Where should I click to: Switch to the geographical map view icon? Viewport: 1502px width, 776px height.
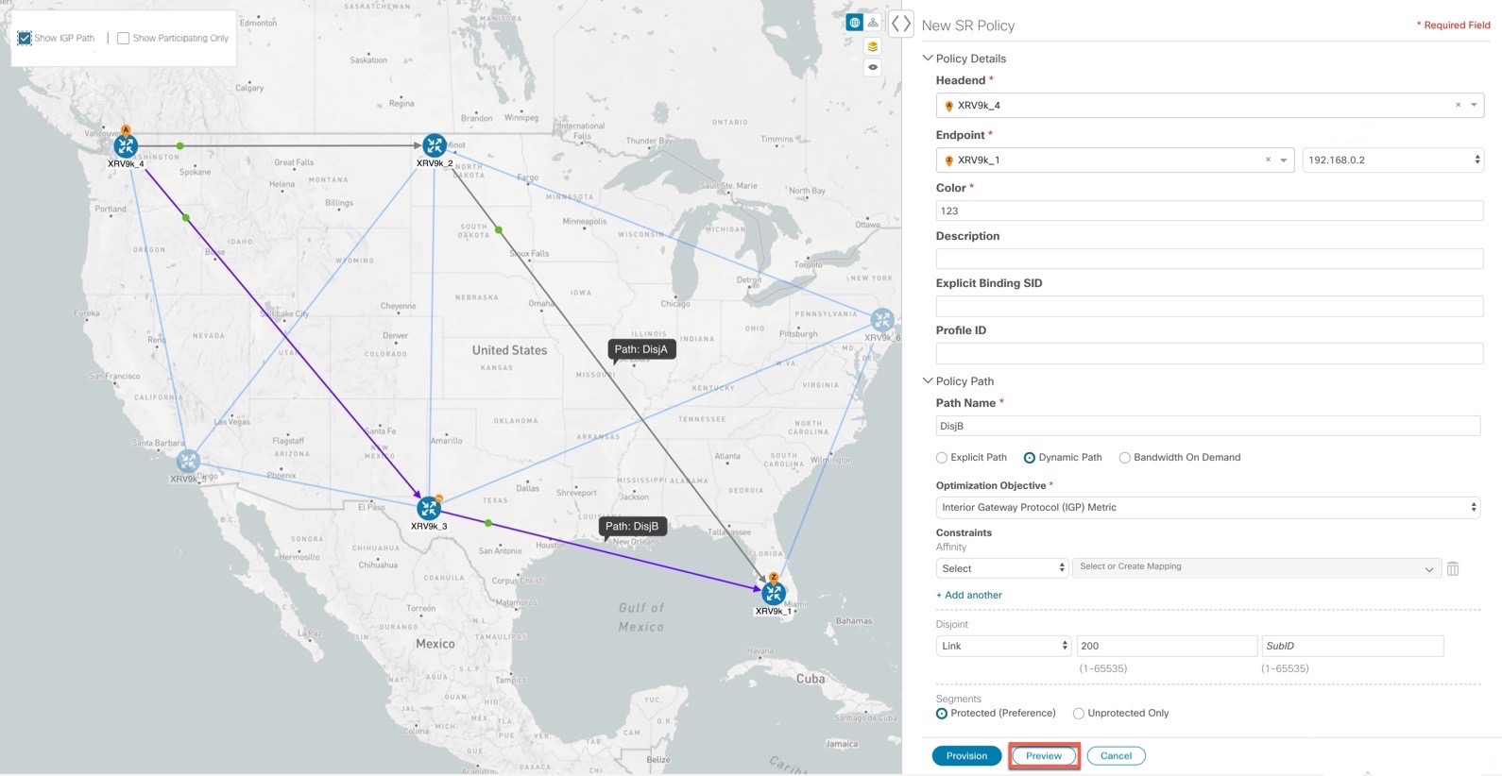pyautogui.click(x=854, y=23)
